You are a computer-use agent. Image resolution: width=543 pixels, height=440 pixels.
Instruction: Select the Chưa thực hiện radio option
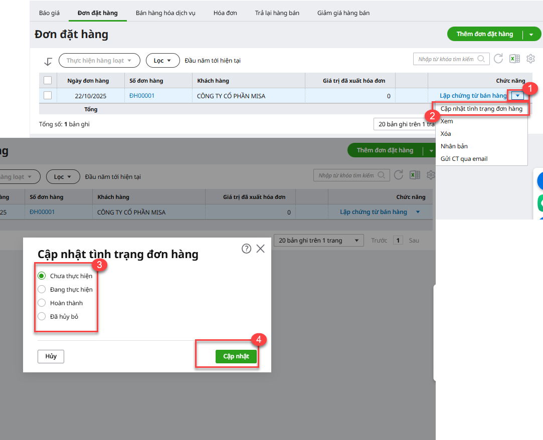tap(42, 276)
